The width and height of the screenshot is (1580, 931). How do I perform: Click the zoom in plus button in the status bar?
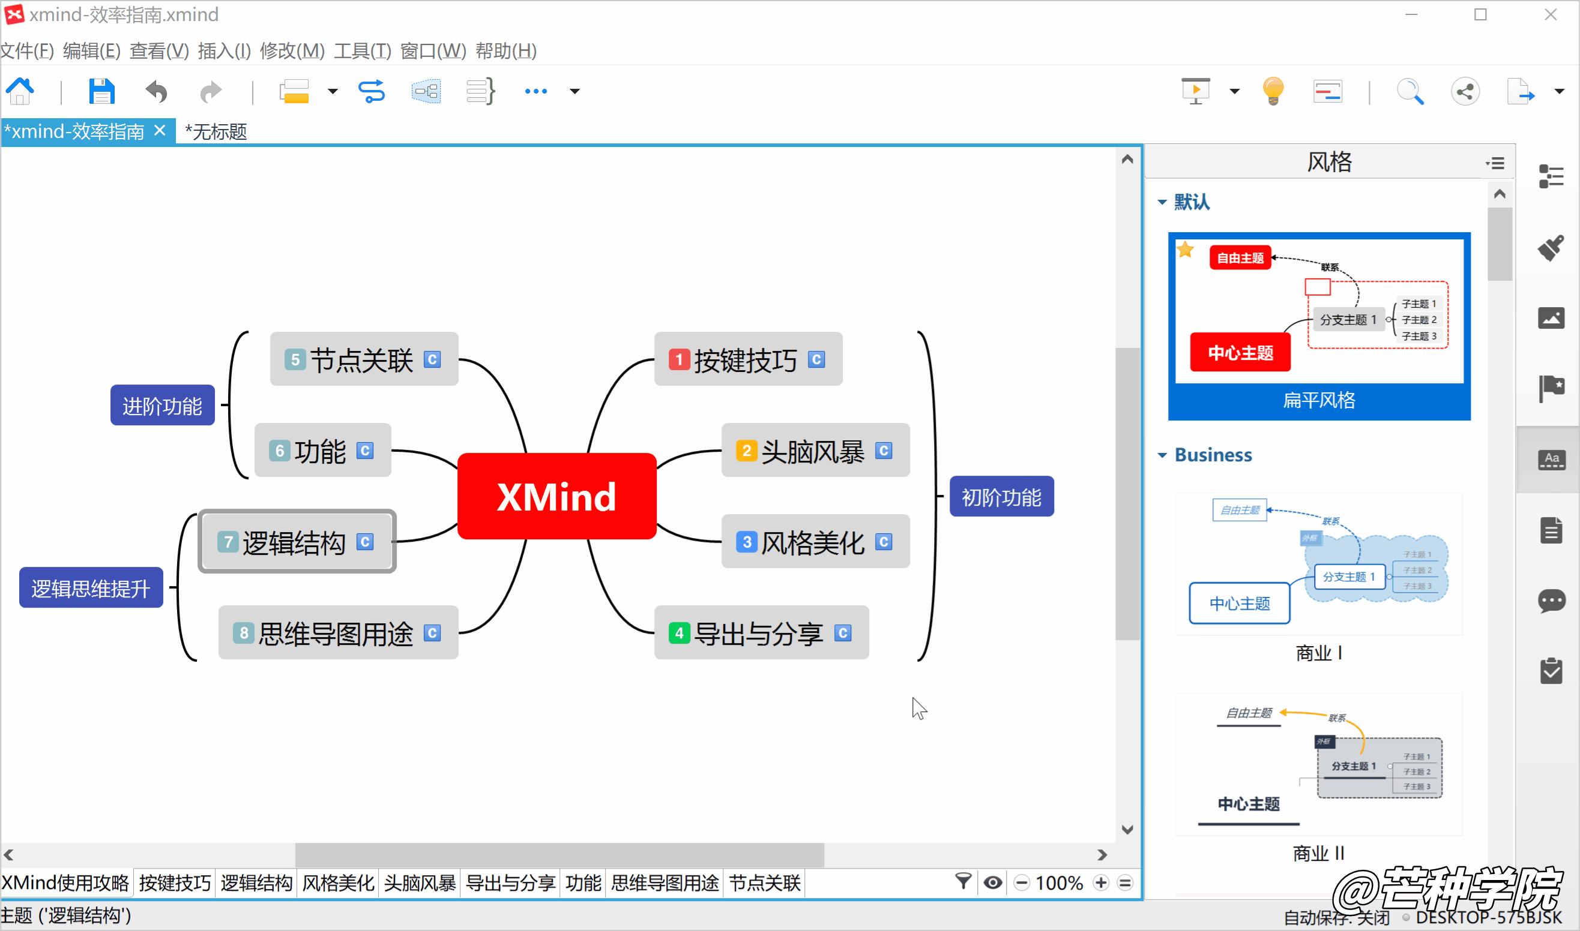1101,882
